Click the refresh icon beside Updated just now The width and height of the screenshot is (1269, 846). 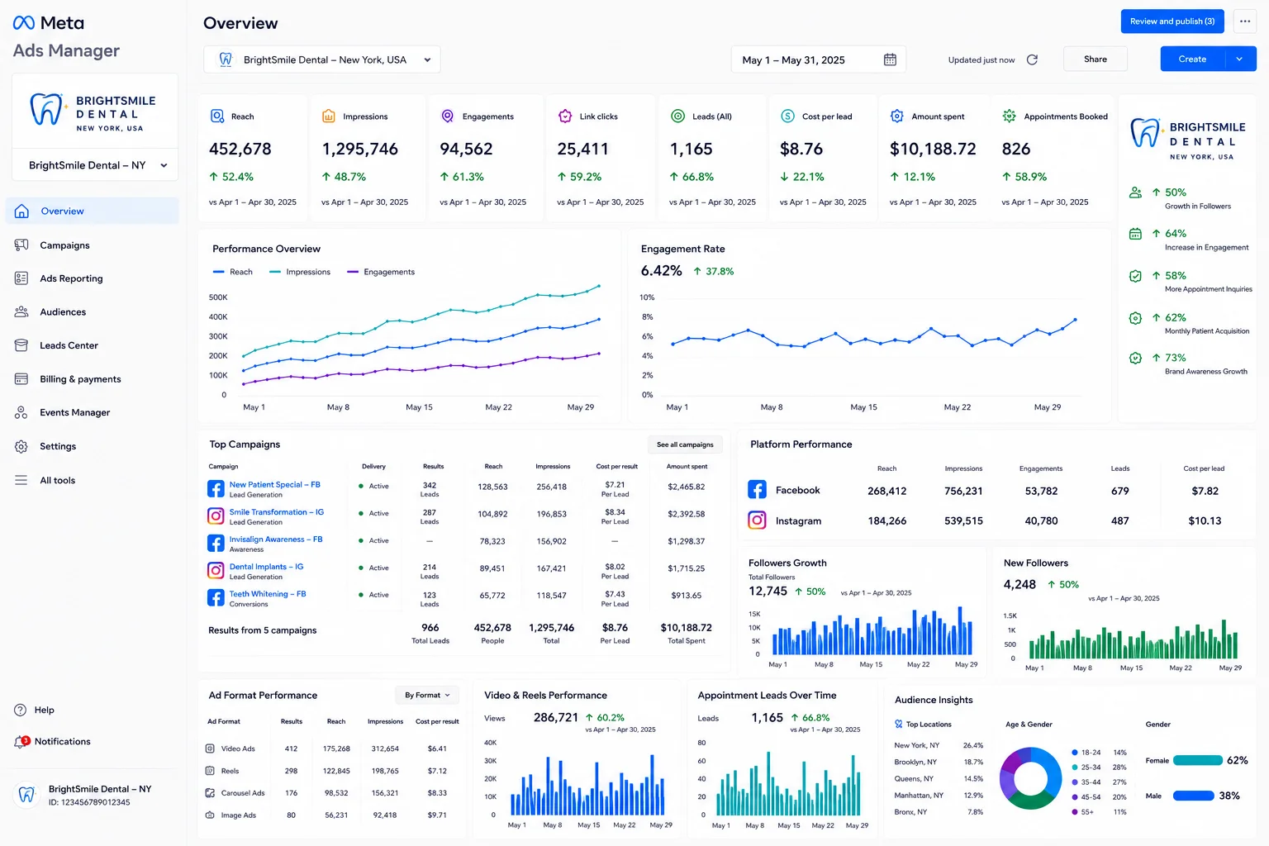click(1032, 59)
